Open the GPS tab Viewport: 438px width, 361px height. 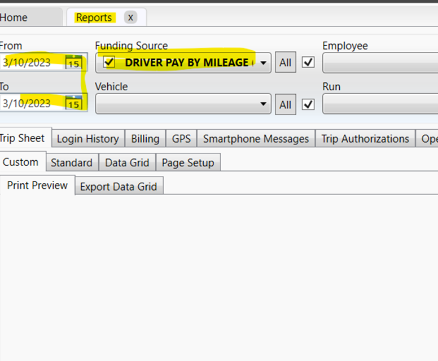coord(181,139)
